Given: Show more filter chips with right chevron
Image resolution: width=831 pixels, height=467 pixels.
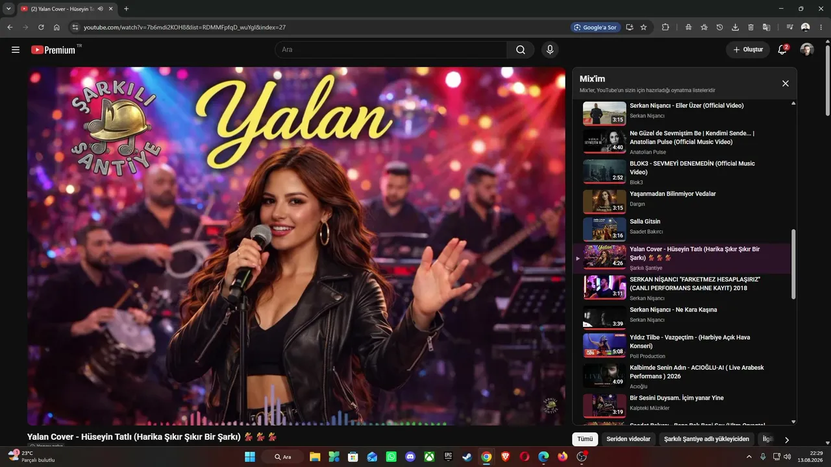Looking at the screenshot, I should point(787,440).
